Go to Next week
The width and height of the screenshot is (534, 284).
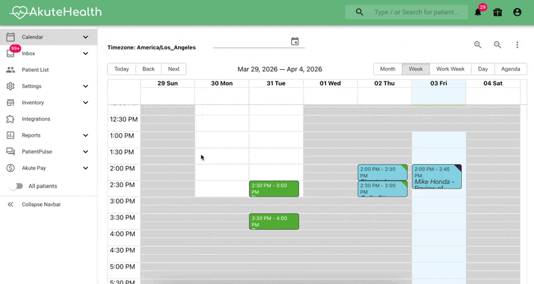click(174, 69)
